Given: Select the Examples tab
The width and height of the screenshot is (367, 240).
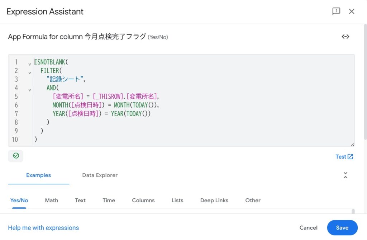Looking at the screenshot, I should [x=38, y=175].
